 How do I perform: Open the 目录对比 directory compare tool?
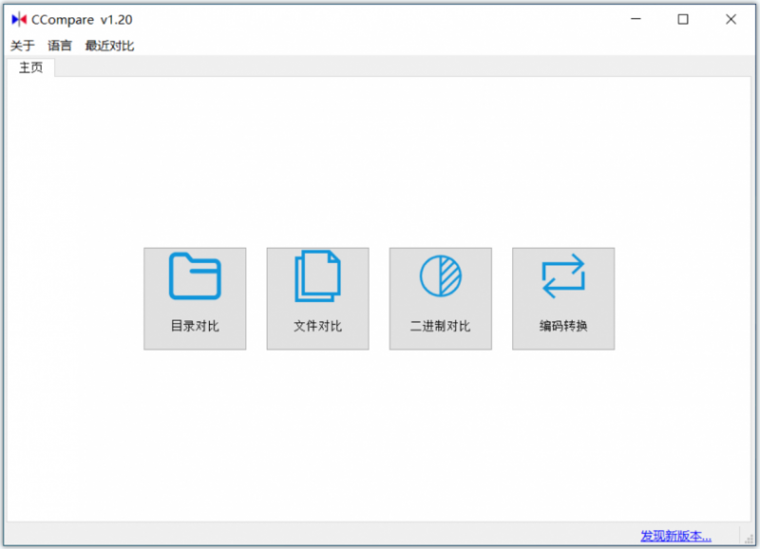pos(195,298)
